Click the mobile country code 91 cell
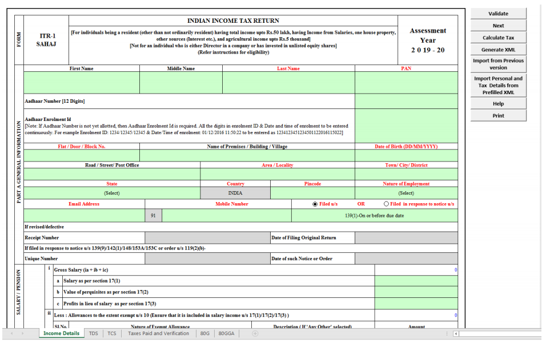The image size is (558, 351). coord(154,216)
